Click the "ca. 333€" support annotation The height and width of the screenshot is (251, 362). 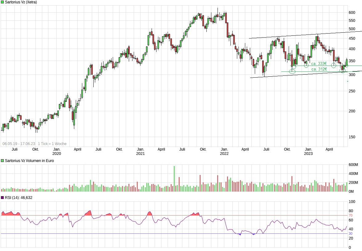pyautogui.click(x=319, y=63)
